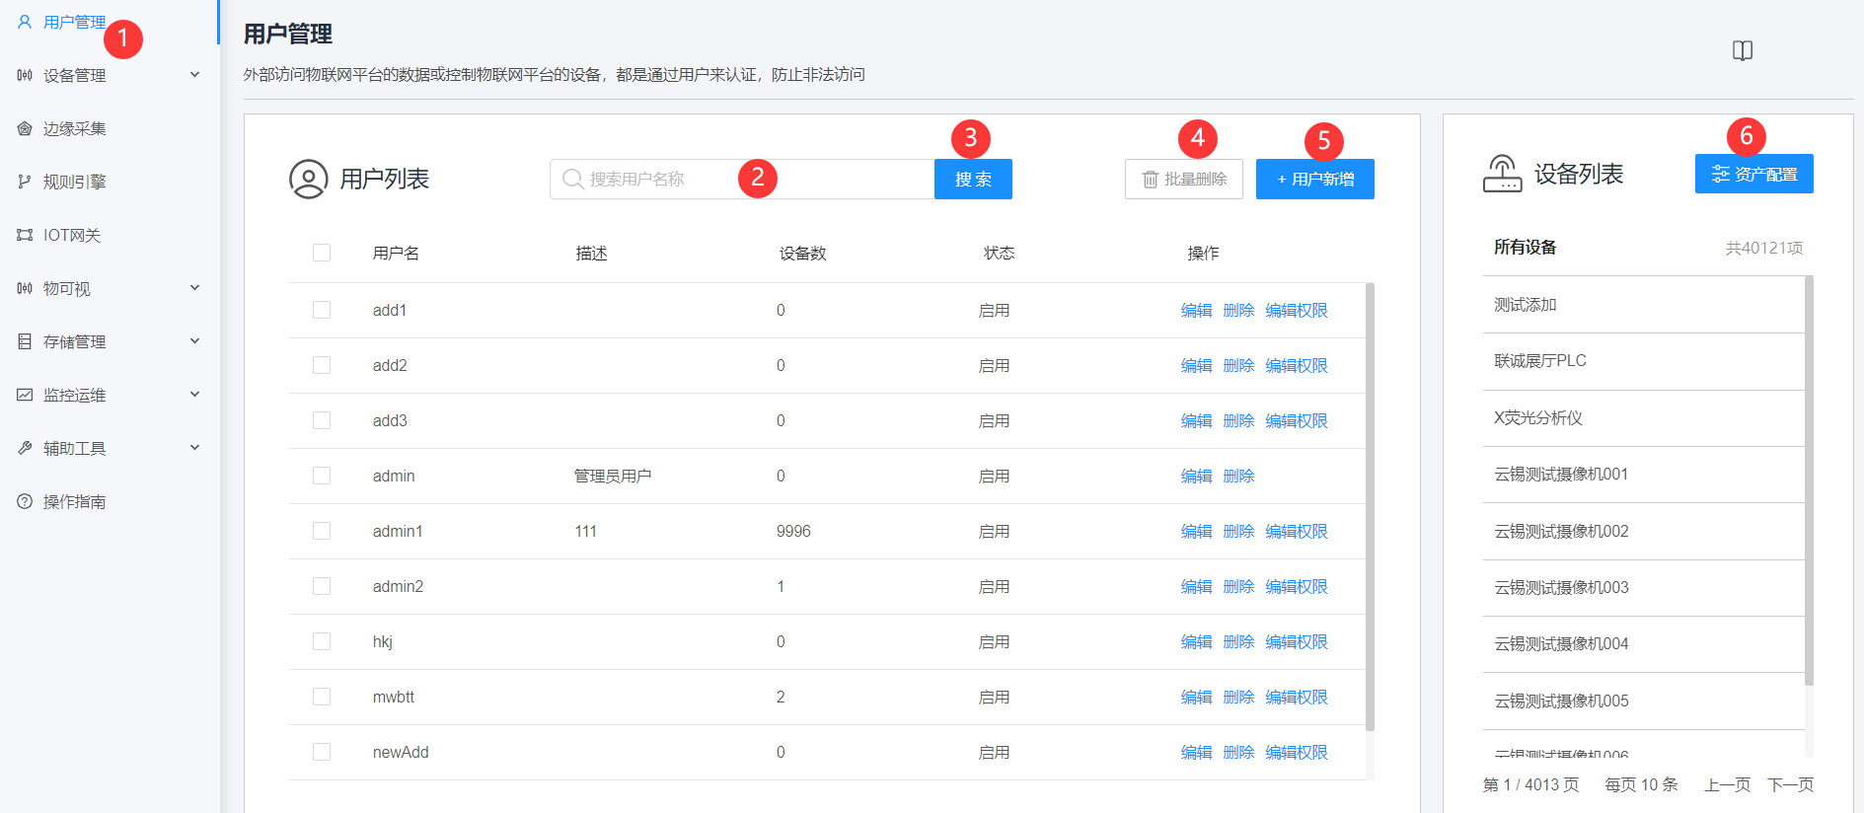Expand the 设备管理 menu chevron
This screenshot has width=1864, height=813.
pos(194,75)
